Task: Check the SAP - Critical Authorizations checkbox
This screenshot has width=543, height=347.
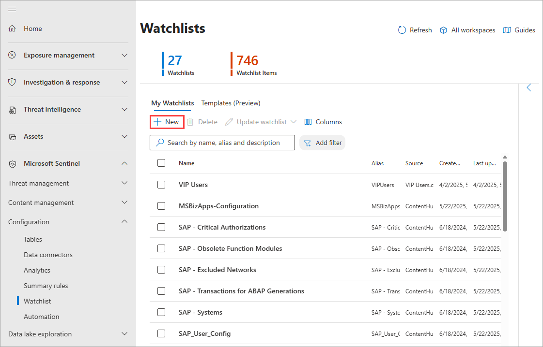Action: (161, 227)
